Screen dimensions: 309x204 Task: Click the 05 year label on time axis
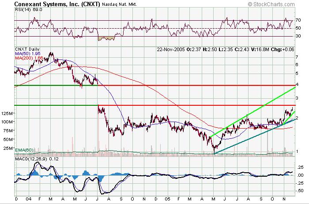pos(167,199)
